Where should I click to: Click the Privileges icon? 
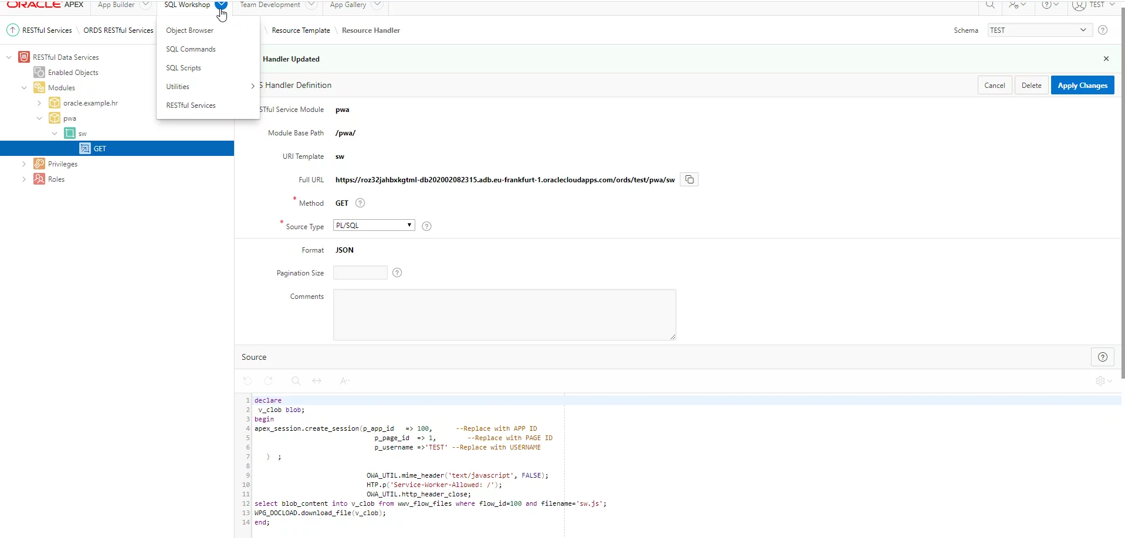39,164
